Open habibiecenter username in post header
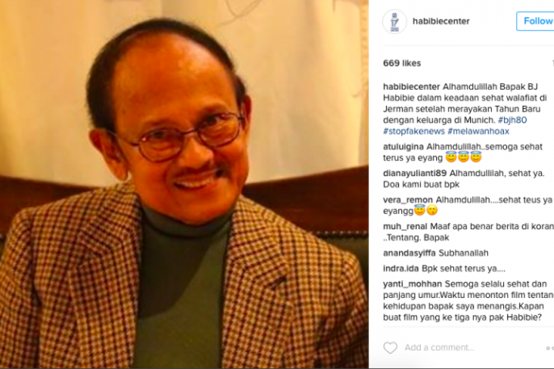This screenshot has height=369, width=554. [x=441, y=21]
